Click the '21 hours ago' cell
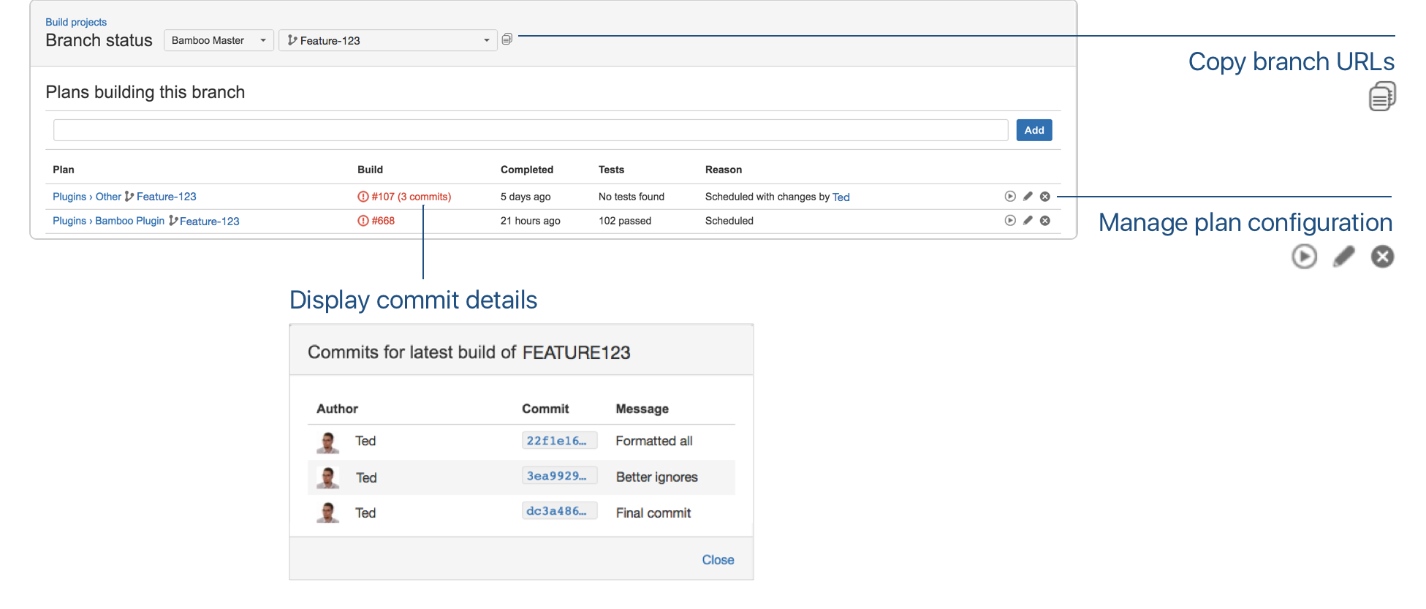This screenshot has height=609, width=1426. click(x=531, y=221)
